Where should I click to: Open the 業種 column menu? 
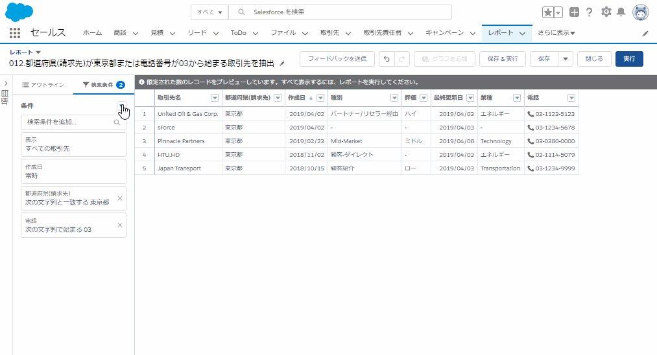coord(517,98)
